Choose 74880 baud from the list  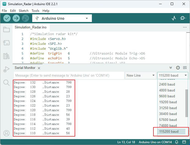pyautogui.click(x=171, y=126)
